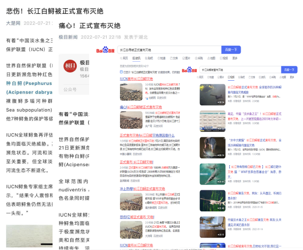Viewport: 303px width, 250px height.
Task: Open 图片 tab on video results page
Action: pos(221,77)
